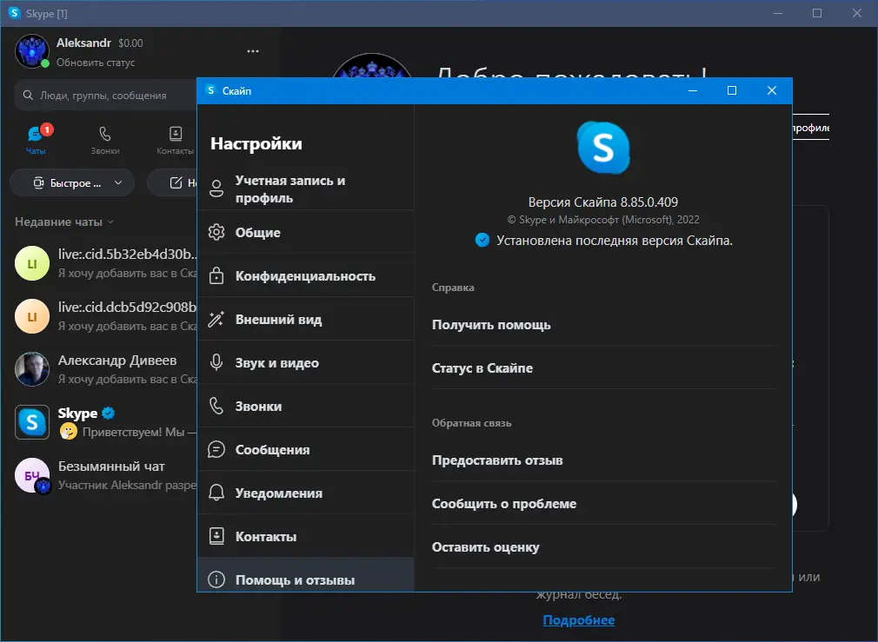Switch to the Звонки tab
Screen dimensions: 878x642
(x=104, y=140)
